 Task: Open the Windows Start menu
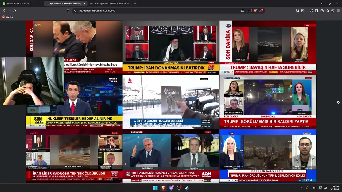(x=155, y=188)
